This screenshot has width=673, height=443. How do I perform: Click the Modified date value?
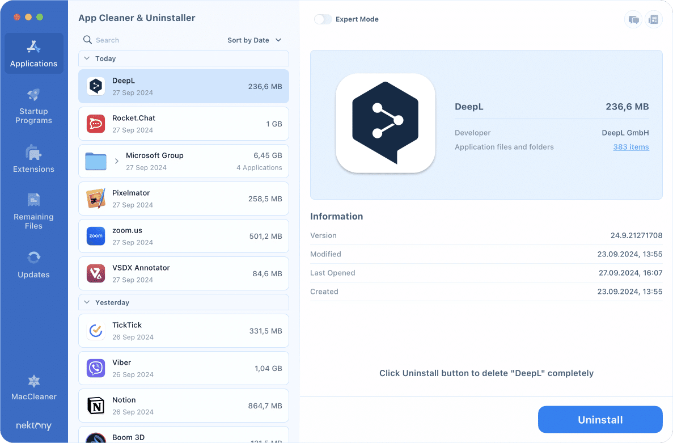[630, 254]
